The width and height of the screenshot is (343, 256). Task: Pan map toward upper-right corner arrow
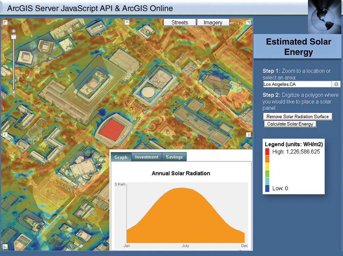click(x=248, y=22)
